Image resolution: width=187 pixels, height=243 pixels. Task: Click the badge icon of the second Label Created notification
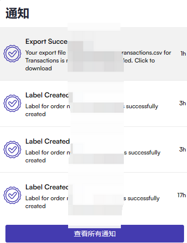12,150
